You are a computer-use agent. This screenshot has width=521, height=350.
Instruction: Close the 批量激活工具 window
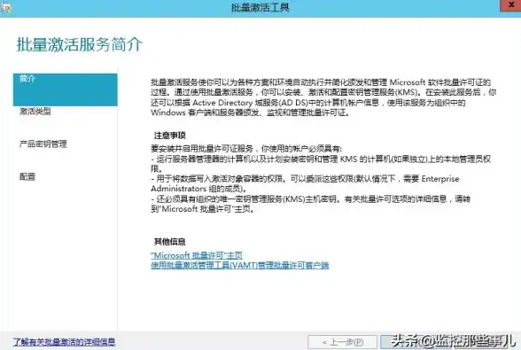pos(511,5)
